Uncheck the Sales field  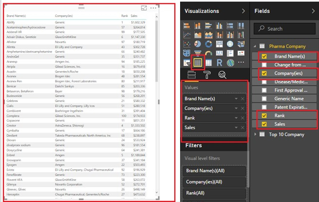(x=264, y=124)
